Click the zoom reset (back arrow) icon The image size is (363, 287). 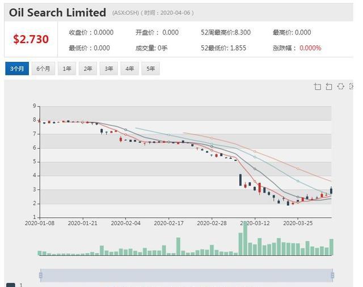click(329, 87)
